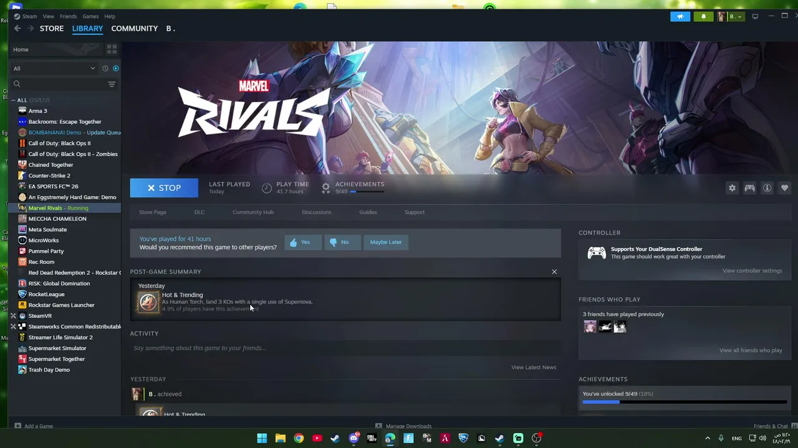The height and width of the screenshot is (448, 798).
Task: Open View all friends who play
Action: coord(751,350)
